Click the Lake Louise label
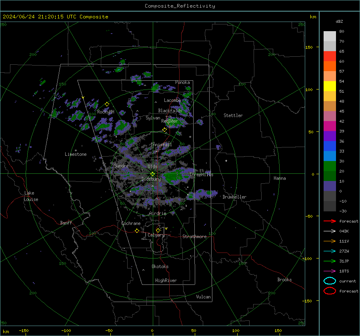This screenshot has width=360, height=336. [31, 196]
